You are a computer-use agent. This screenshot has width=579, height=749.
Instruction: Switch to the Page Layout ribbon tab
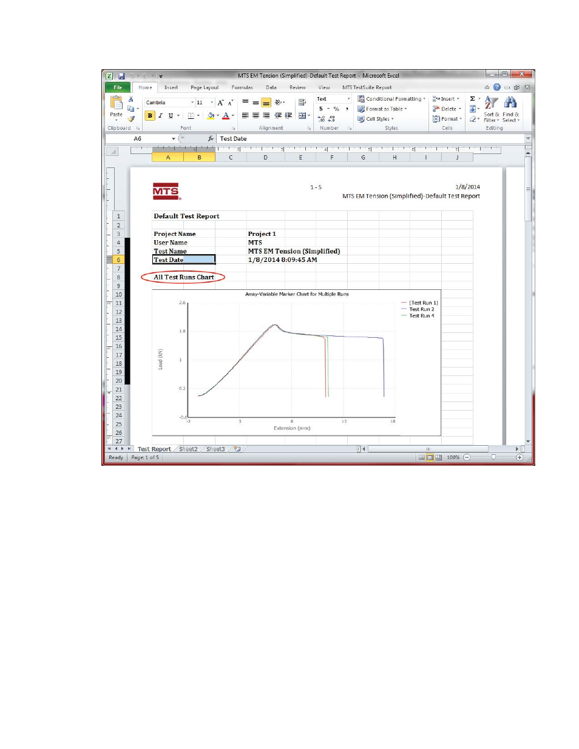click(x=205, y=87)
